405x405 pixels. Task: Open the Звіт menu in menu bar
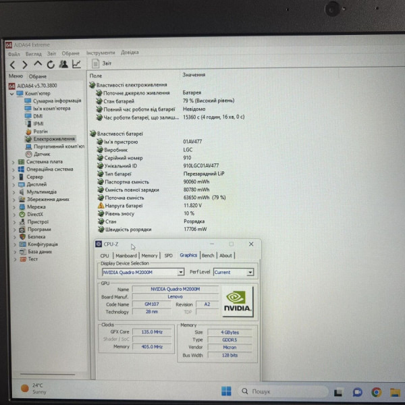(51, 54)
